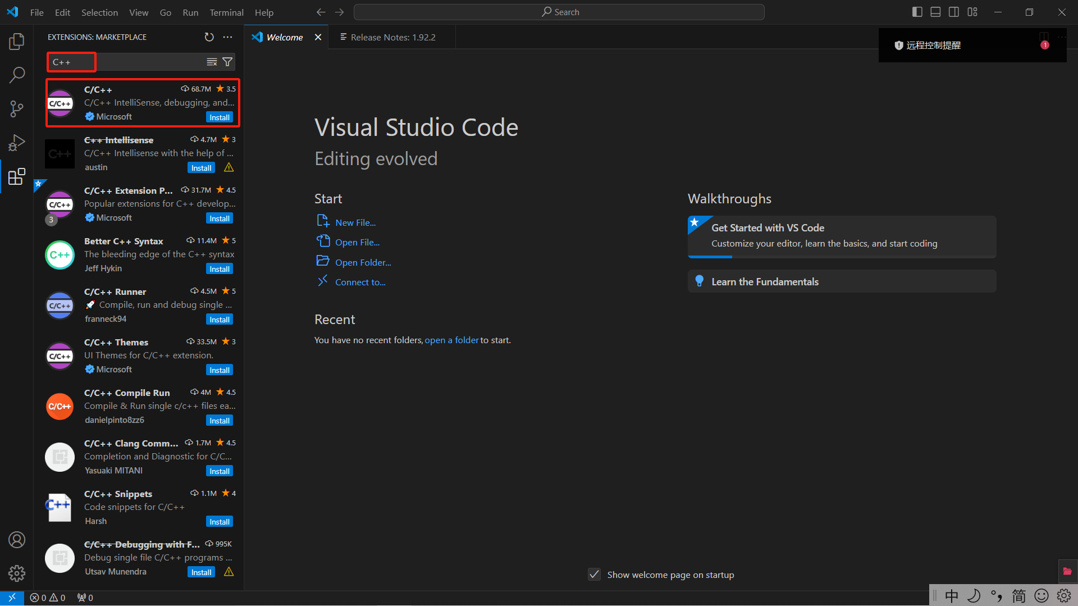
Task: Open Learn the Fundamentals walkthrough
Action: (x=842, y=281)
